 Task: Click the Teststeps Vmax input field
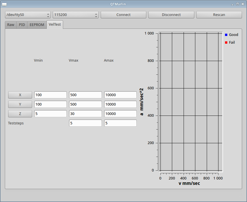[x=85, y=123]
